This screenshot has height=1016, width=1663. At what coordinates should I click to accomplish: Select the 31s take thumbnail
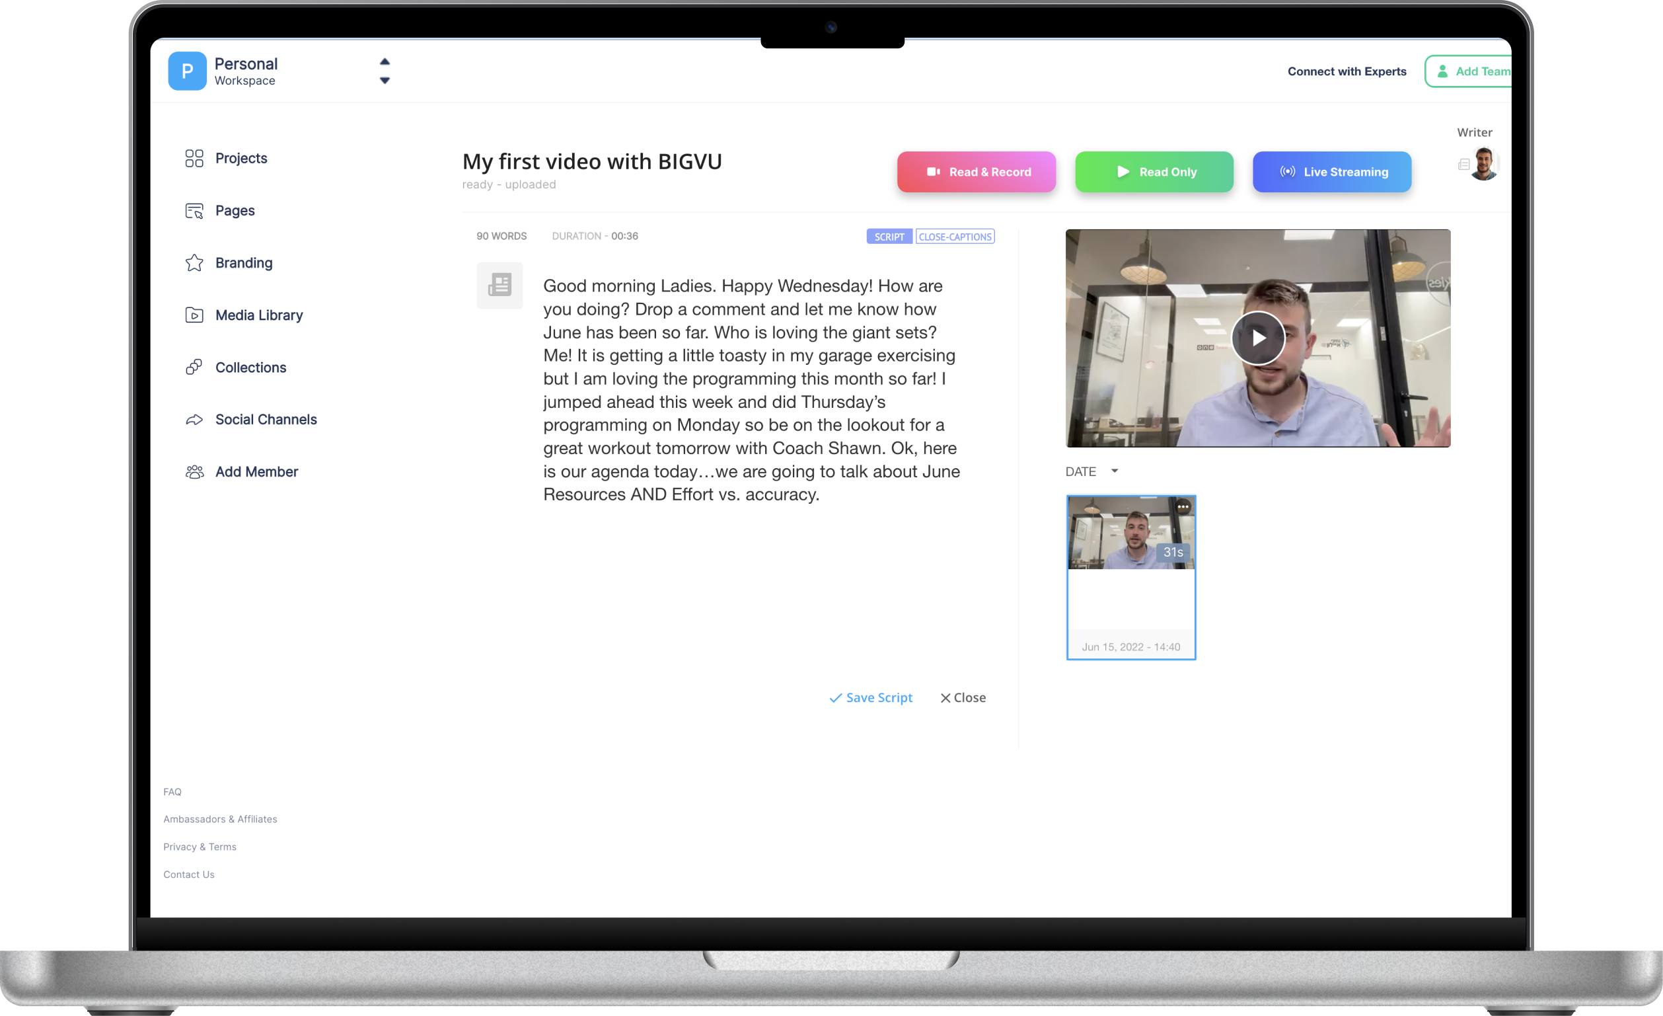pyautogui.click(x=1130, y=533)
